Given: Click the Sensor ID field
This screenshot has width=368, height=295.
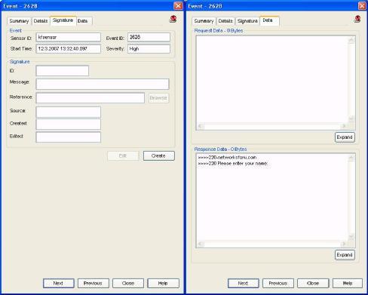Looking at the screenshot, I should (x=69, y=37).
